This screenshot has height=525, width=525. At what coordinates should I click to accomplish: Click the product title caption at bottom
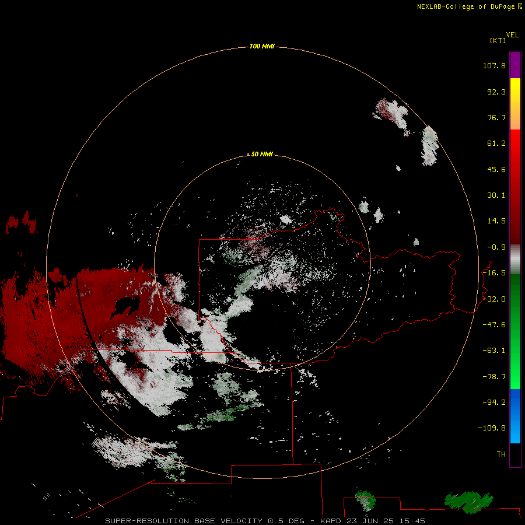click(x=265, y=521)
